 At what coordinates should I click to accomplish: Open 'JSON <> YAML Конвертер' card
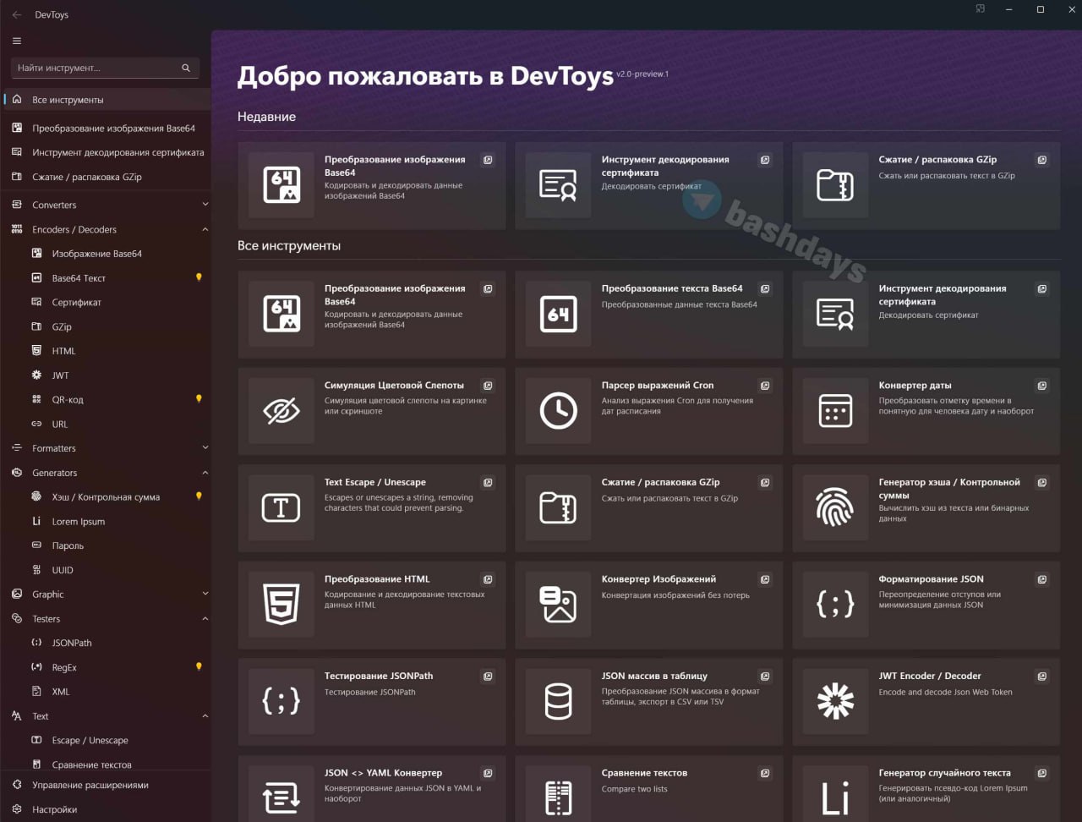372,788
